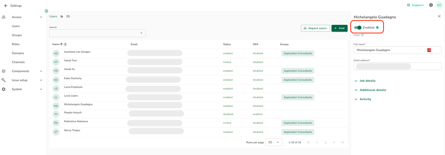This screenshot has height=155, width=445.
Task: Click the KD user avatar in top bar
Action: coord(439,5)
